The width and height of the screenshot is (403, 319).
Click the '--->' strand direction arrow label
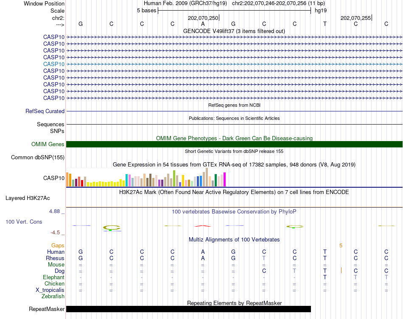[x=60, y=25]
